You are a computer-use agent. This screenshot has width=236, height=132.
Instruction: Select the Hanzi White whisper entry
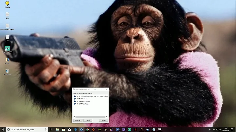tap(82, 101)
